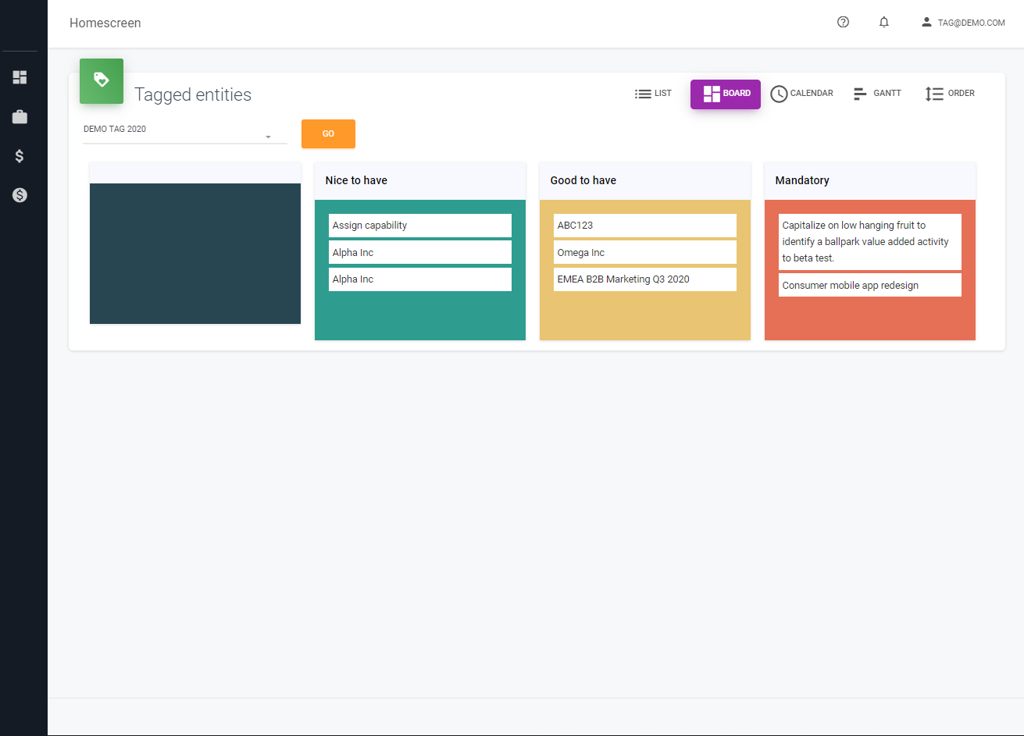
Task: Open the Omega Inc card
Action: point(645,252)
